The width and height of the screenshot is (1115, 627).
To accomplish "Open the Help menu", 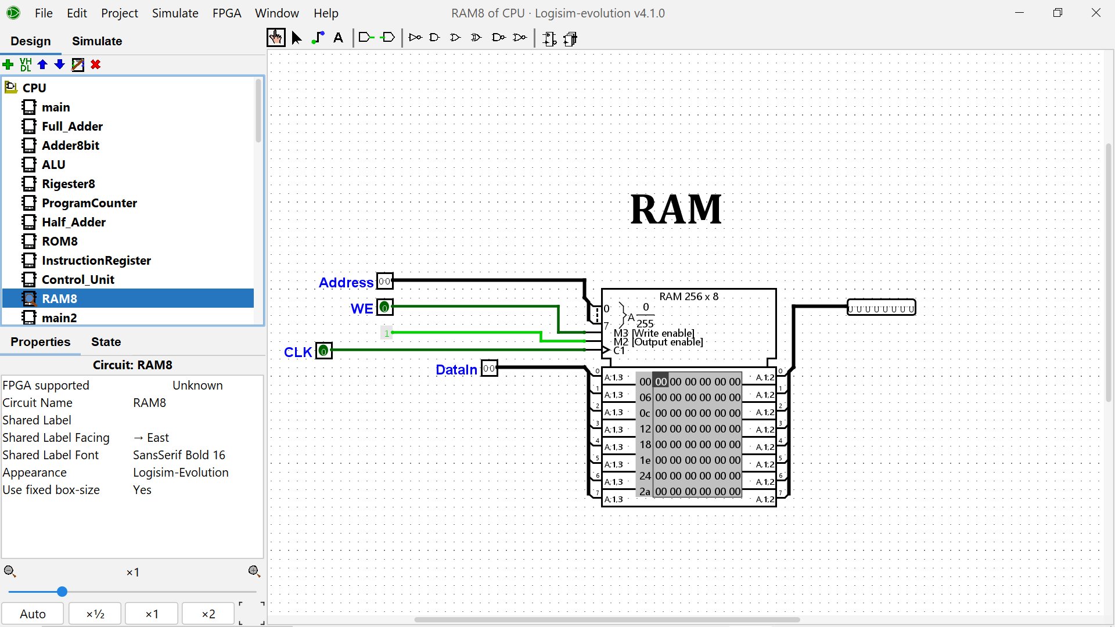I will point(326,13).
